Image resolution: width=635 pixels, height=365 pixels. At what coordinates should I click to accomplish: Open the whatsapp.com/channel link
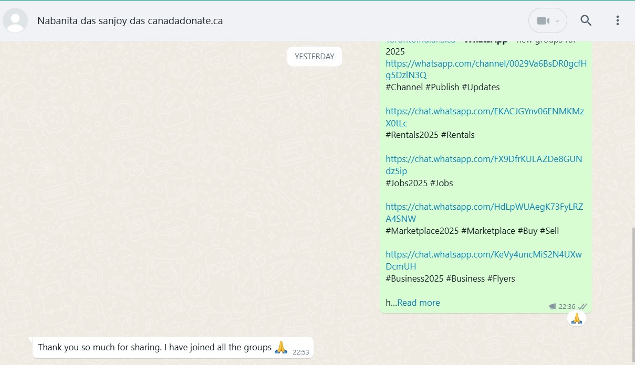(485, 63)
